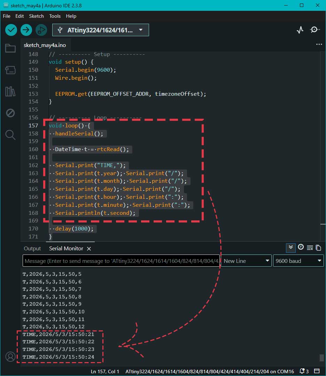Click the DateTime t = rtcRead(); line
The image size is (326, 376).
click(x=92, y=149)
